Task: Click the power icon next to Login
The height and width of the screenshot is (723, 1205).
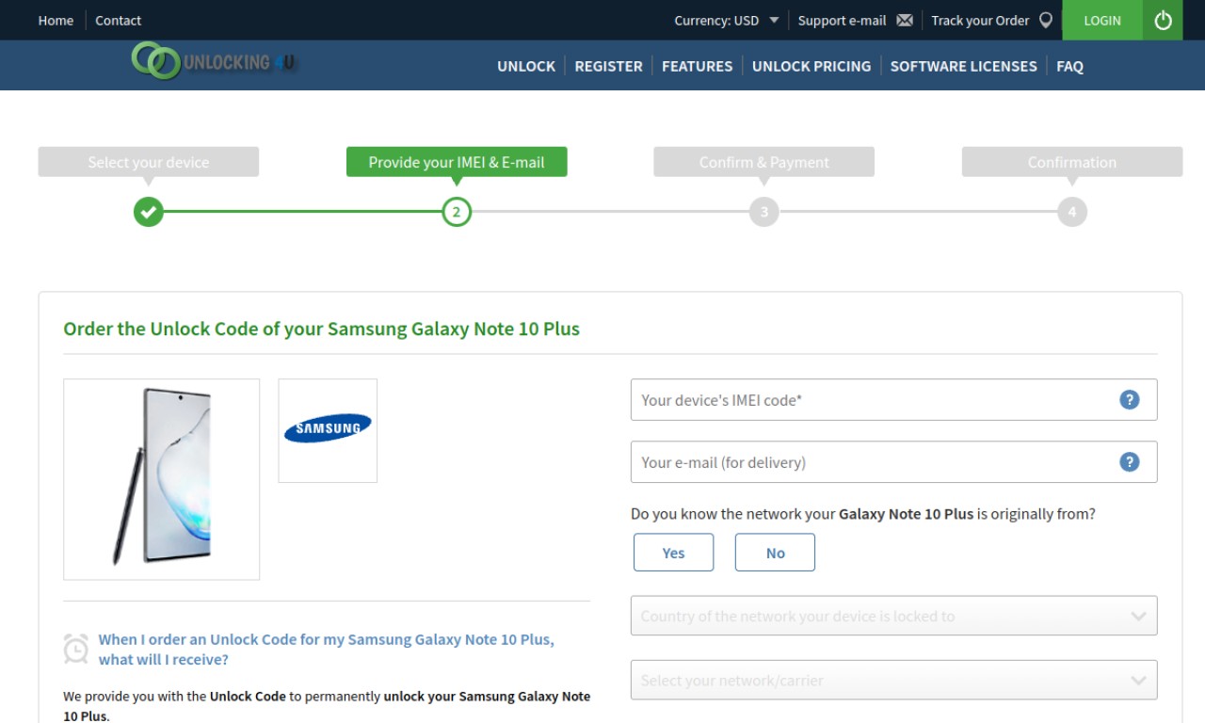Action: [x=1163, y=20]
